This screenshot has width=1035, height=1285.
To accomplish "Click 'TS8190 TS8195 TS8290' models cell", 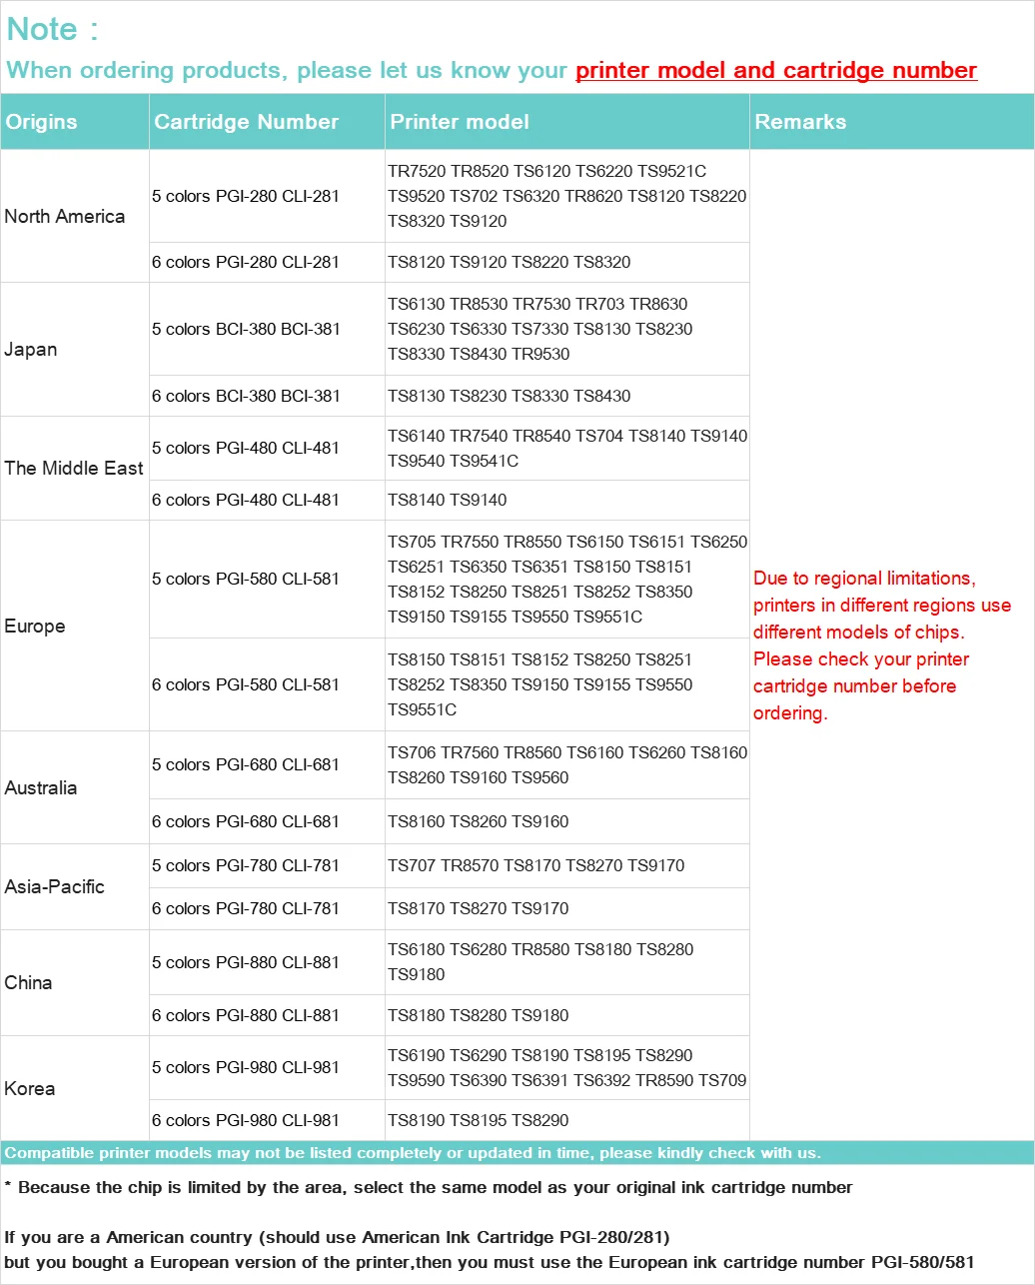I will pyautogui.click(x=567, y=1120).
